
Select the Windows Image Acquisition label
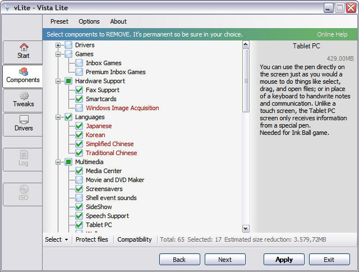click(122, 108)
